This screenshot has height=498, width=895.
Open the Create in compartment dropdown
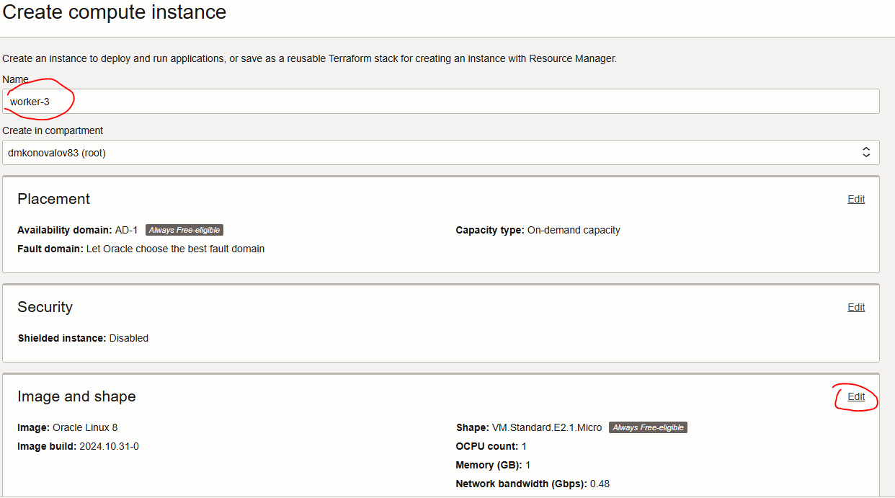(x=432, y=153)
